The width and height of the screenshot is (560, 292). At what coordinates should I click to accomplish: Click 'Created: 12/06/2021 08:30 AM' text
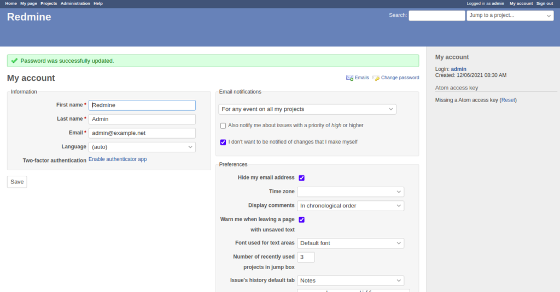tap(471, 75)
